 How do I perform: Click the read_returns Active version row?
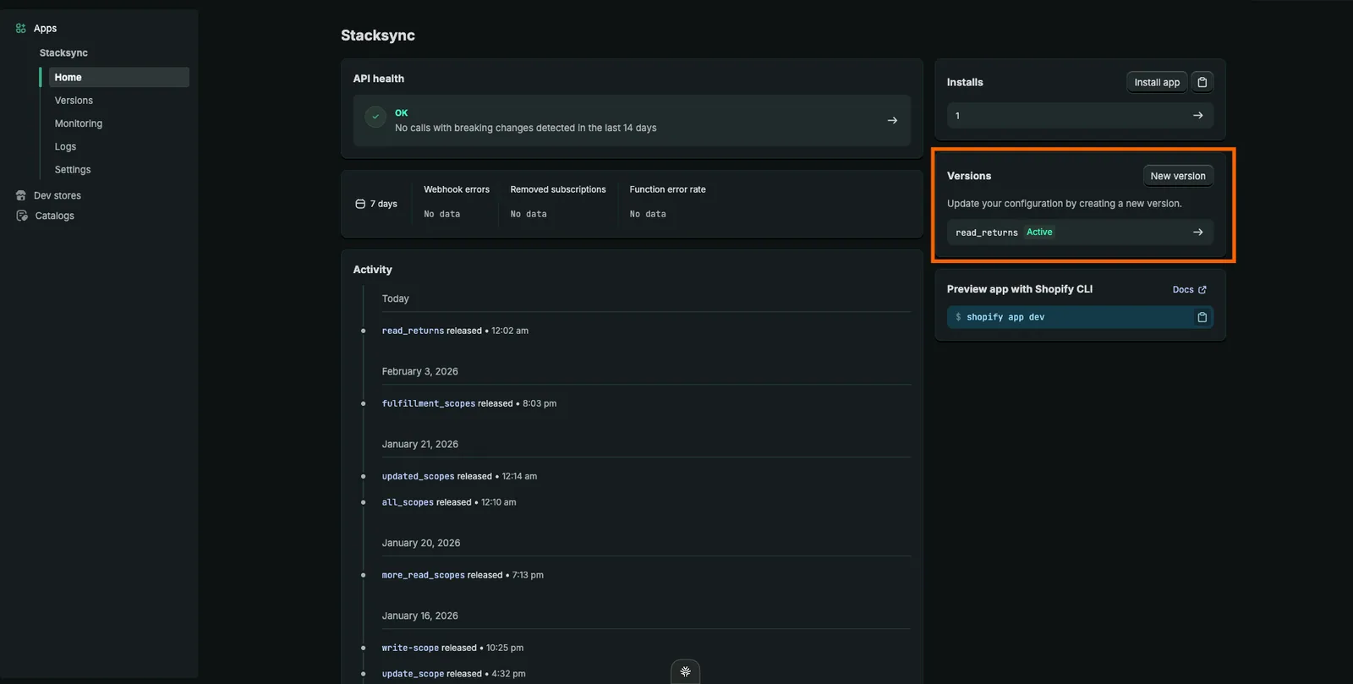tap(1080, 232)
